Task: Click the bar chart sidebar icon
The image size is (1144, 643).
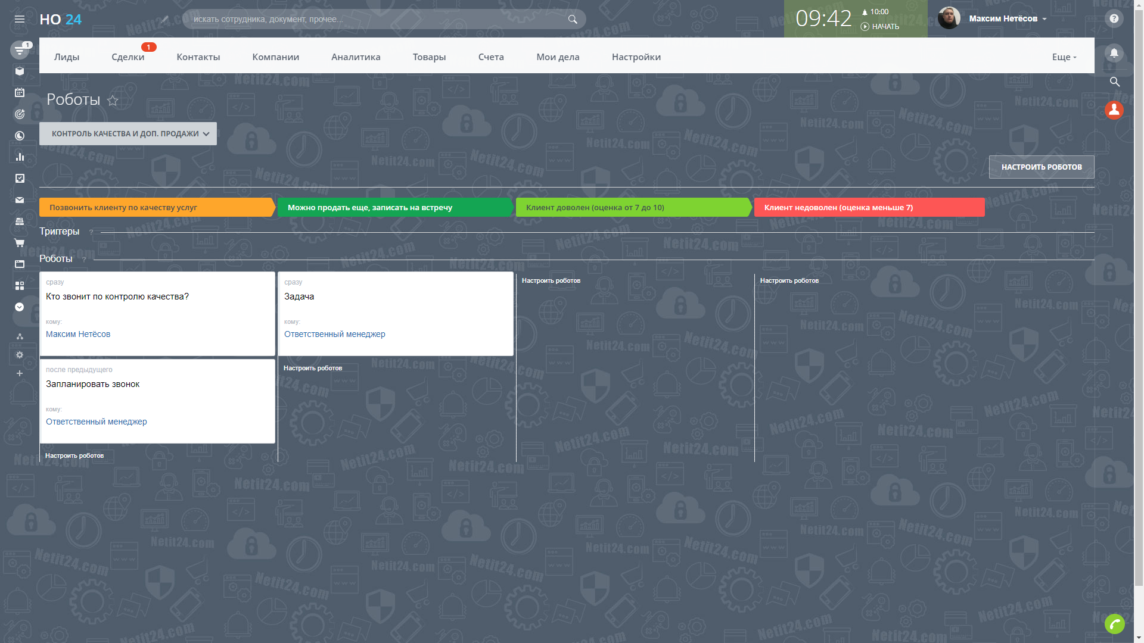Action: pyautogui.click(x=20, y=157)
